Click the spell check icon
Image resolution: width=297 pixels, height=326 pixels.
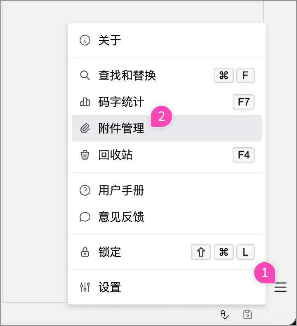[224, 315]
